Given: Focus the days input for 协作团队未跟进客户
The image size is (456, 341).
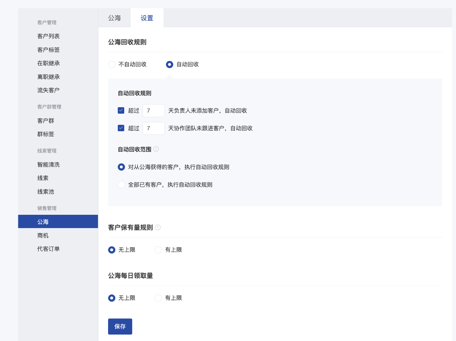Looking at the screenshot, I should click(x=154, y=128).
